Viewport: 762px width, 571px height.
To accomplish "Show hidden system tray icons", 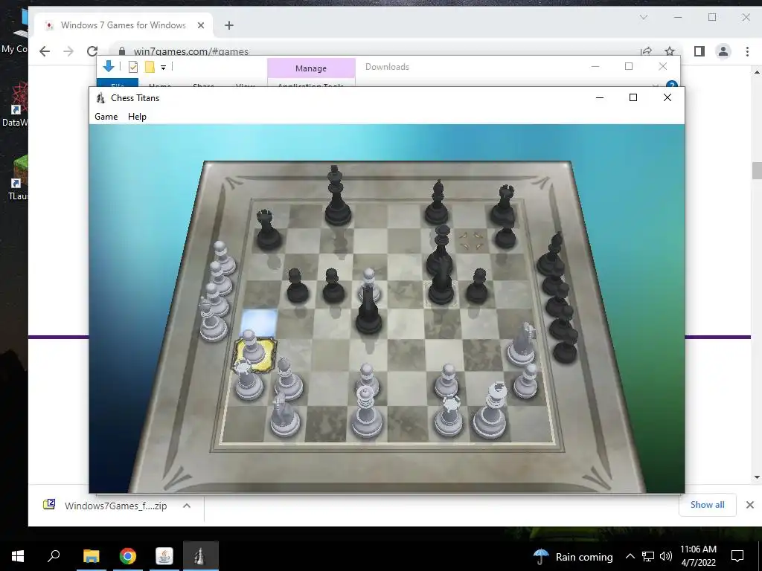I will 630,556.
